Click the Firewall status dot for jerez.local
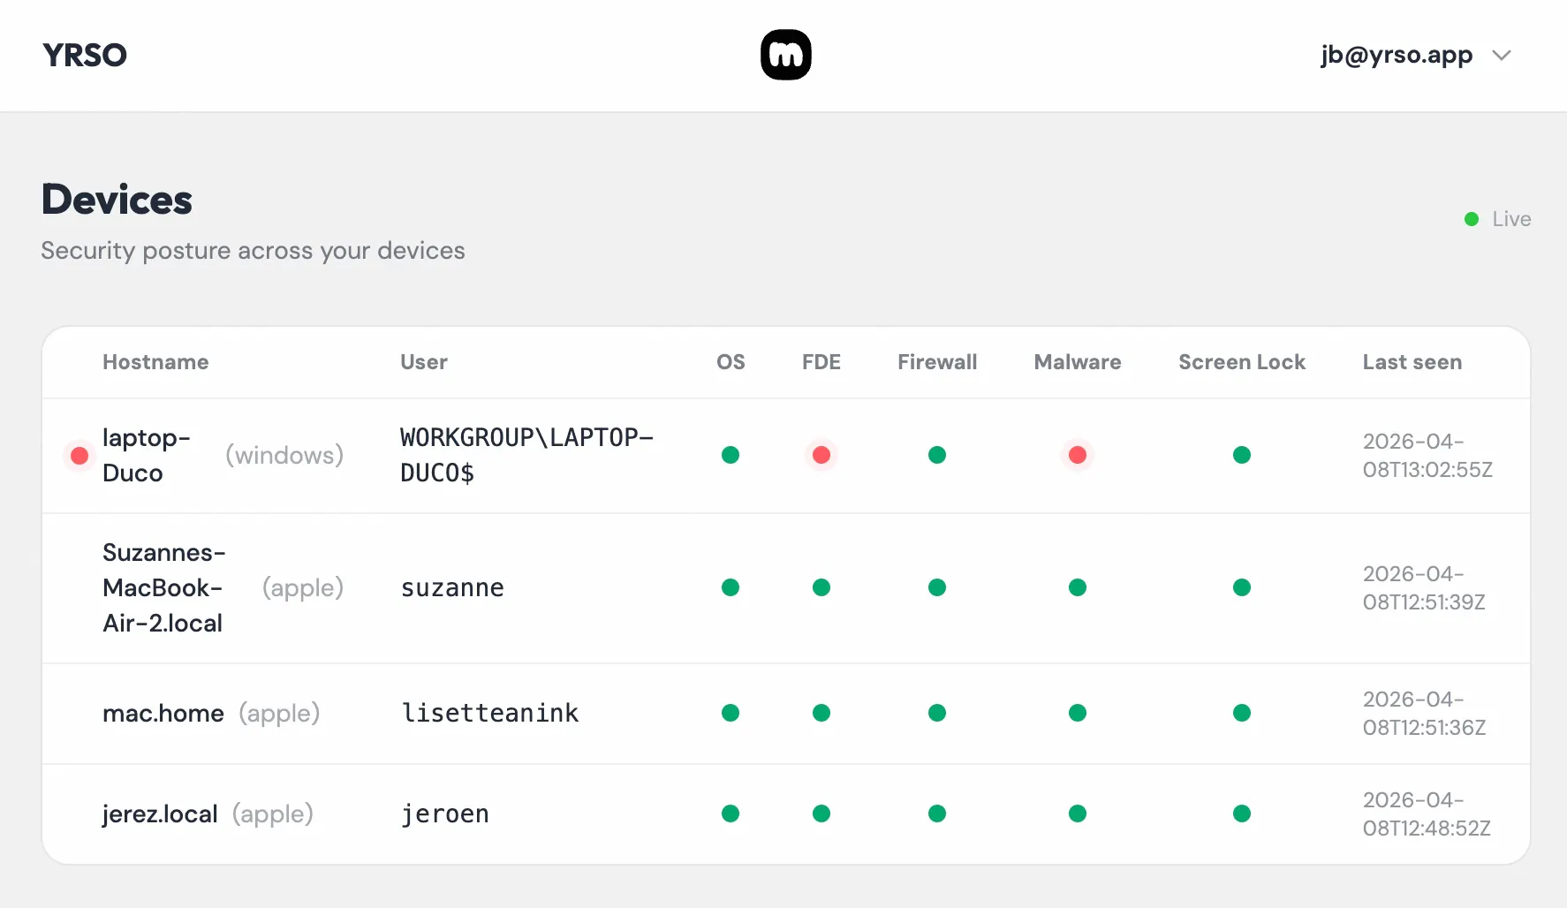 pos(937,813)
